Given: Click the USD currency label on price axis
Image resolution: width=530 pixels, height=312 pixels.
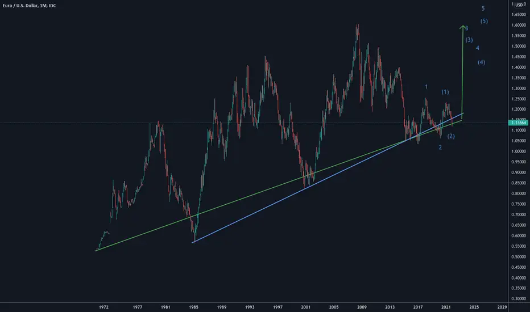Looking at the screenshot, I should tap(519, 5).
